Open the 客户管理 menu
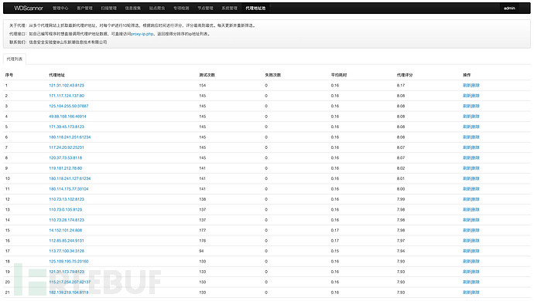The width and height of the screenshot is (534, 301). tap(84, 8)
